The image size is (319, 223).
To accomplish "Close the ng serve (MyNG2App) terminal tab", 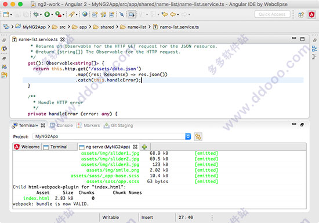I will coord(135,147).
